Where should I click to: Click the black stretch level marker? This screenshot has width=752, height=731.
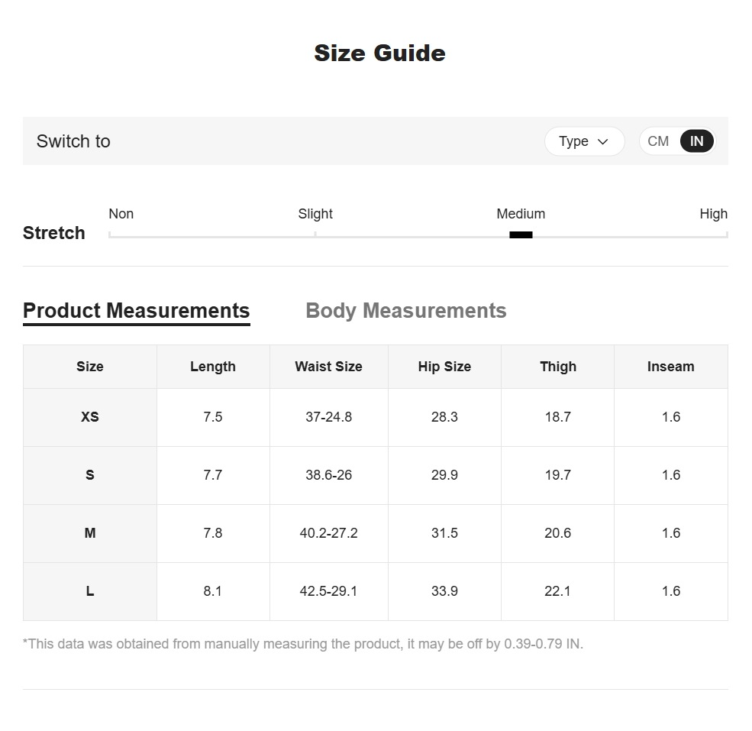coord(521,235)
